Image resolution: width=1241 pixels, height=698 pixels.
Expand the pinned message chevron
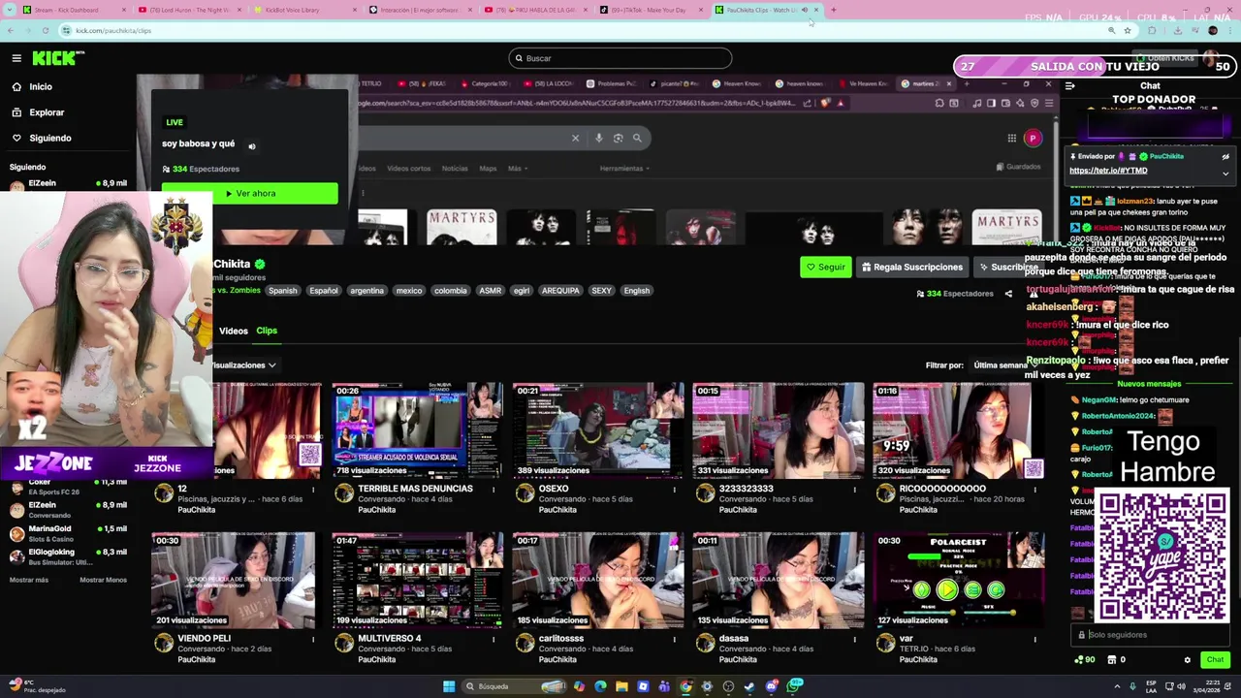coord(1225,174)
